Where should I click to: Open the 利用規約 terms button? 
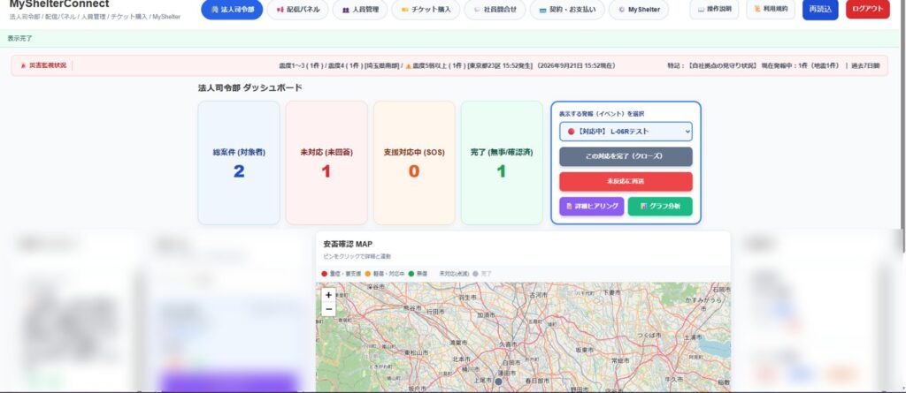[771, 9]
